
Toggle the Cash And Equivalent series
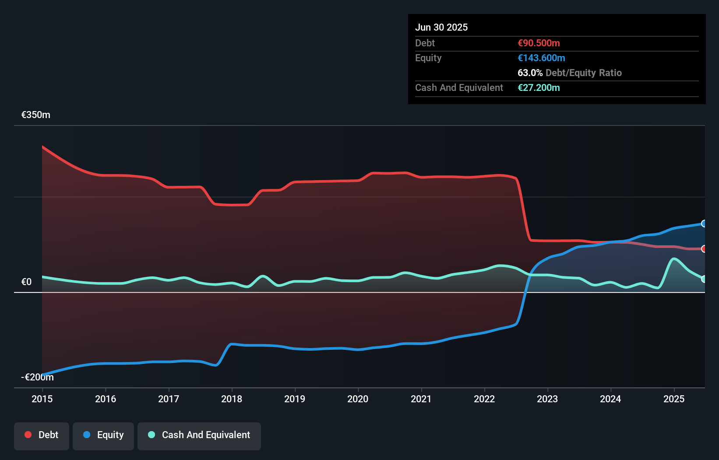point(199,435)
